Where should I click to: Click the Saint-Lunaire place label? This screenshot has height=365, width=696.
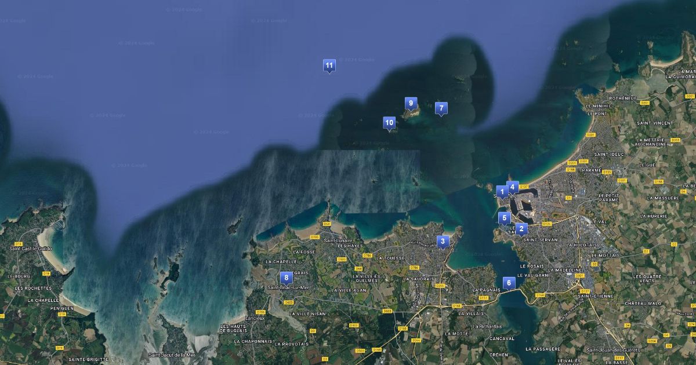(338, 240)
